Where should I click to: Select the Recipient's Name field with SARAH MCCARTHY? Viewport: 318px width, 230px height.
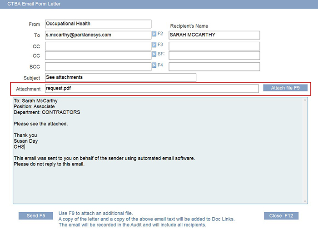click(x=214, y=35)
